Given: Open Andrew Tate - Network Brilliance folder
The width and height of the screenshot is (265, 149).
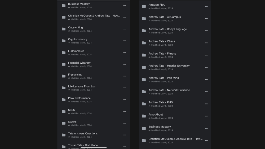Looking at the screenshot, I should coord(169,90).
